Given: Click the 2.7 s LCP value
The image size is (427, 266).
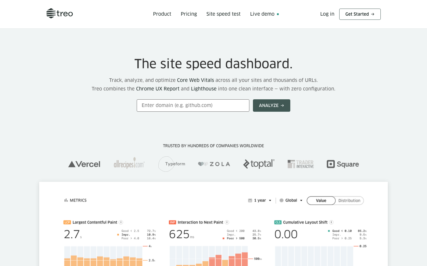Looking at the screenshot, I should [73, 234].
